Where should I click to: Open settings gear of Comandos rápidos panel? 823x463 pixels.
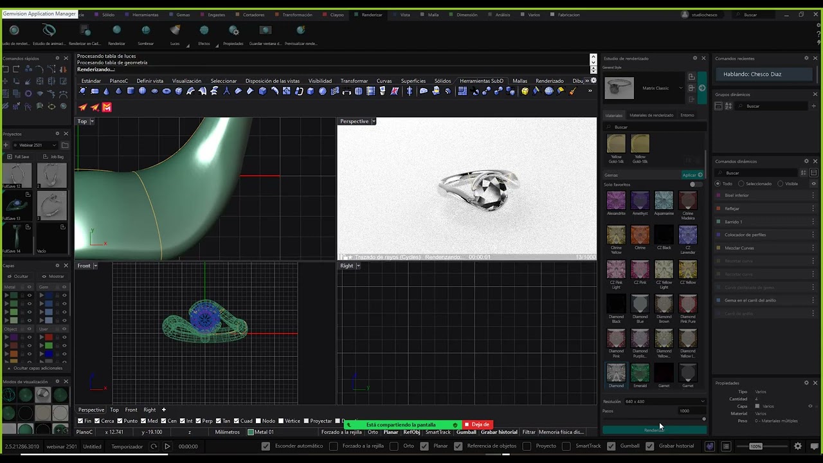[x=57, y=58]
